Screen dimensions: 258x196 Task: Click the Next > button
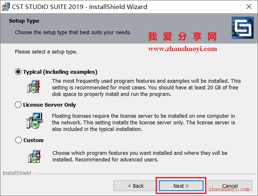181,186
